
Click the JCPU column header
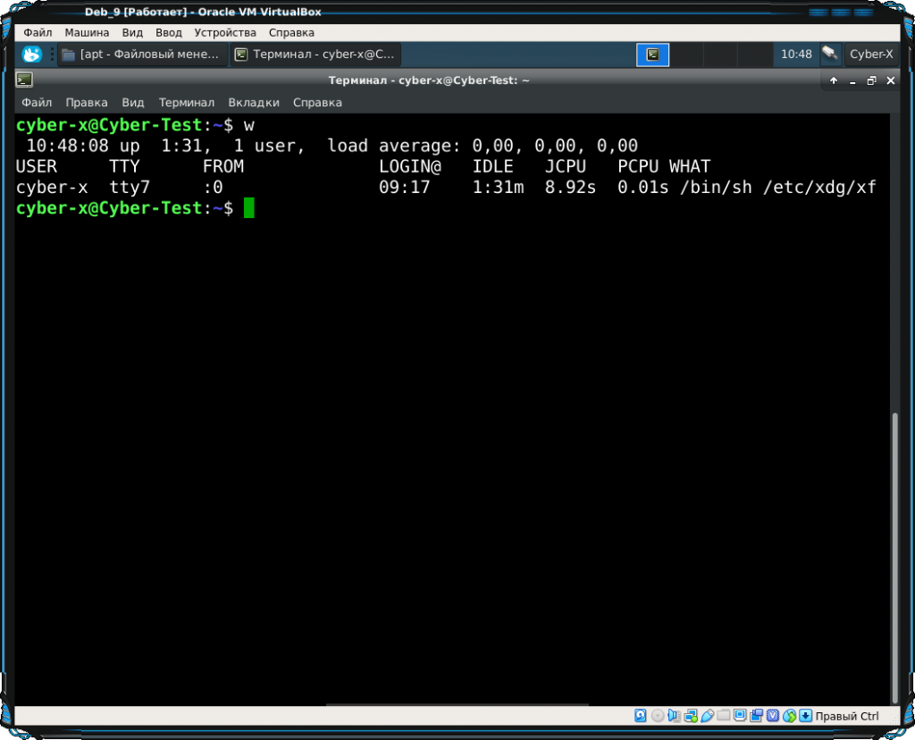tap(565, 167)
